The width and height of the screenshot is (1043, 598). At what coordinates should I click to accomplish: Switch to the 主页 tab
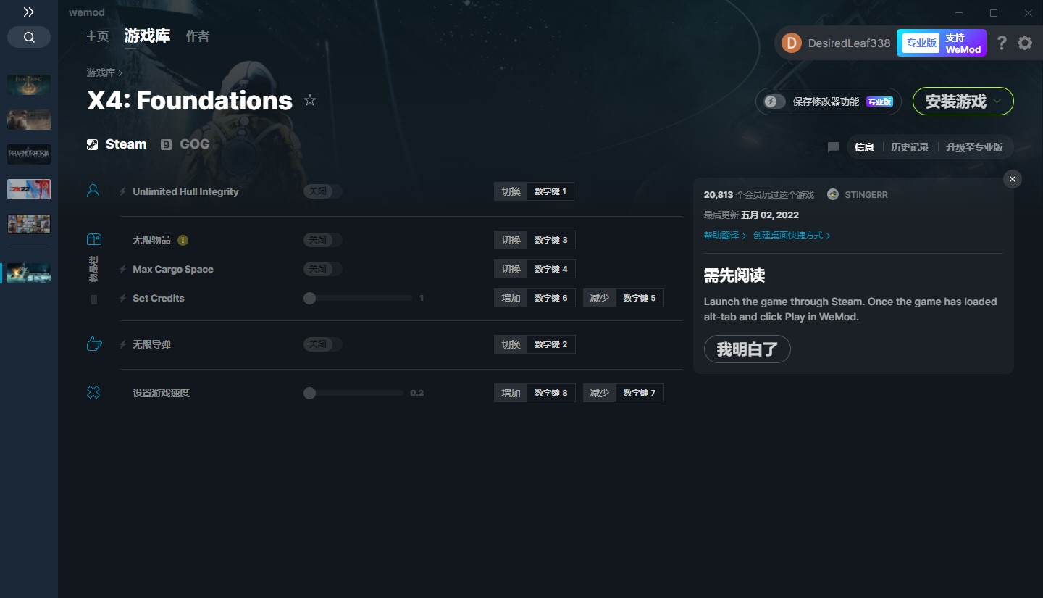tap(97, 36)
